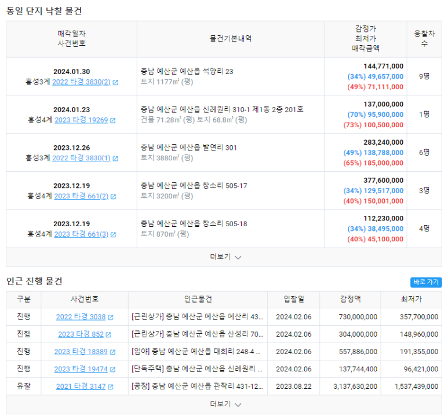Click minimum price (70%) 95,900,000
448x416 pixels.
click(x=376, y=115)
